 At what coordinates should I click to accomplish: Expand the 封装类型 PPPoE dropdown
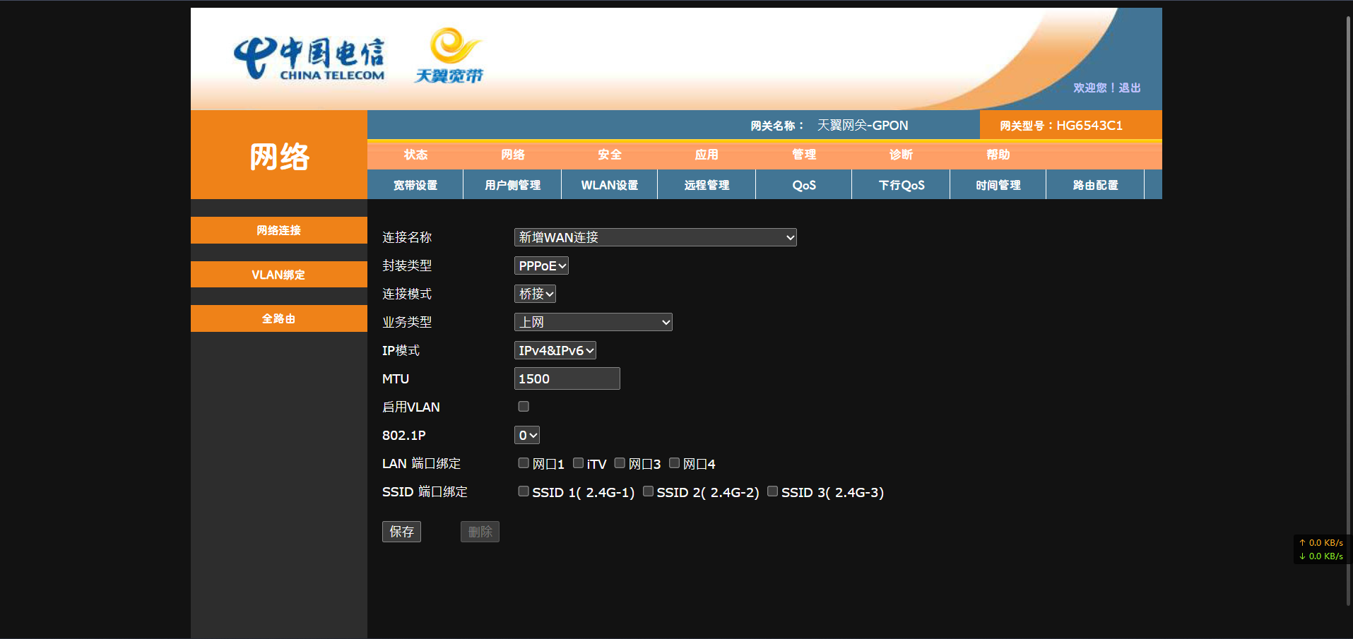(x=541, y=265)
